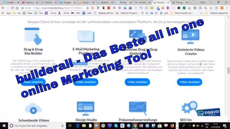Click the E-Mail Marketing Plattform icon
This screenshot has width=230, height=129.
[x=86, y=36]
